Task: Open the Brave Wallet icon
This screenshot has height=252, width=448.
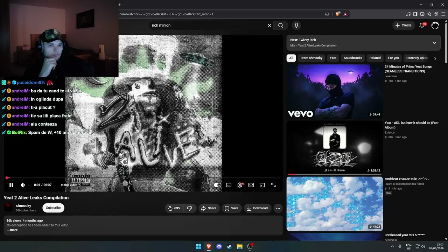Action: [x=422, y=14]
